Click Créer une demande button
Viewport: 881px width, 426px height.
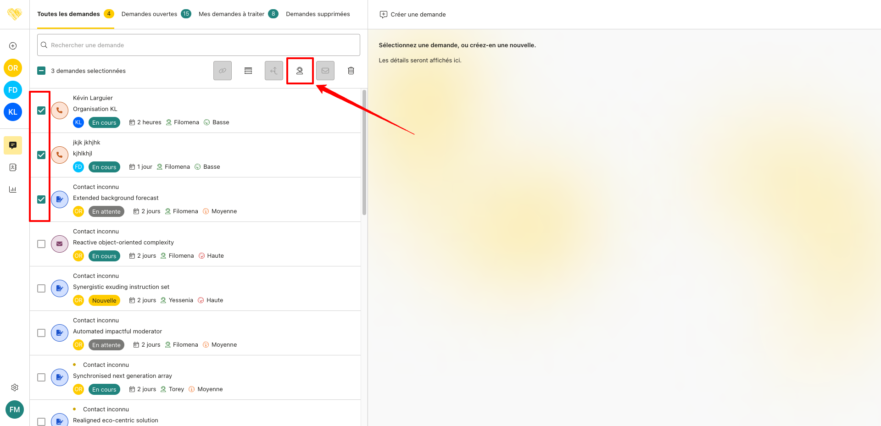[x=413, y=15]
